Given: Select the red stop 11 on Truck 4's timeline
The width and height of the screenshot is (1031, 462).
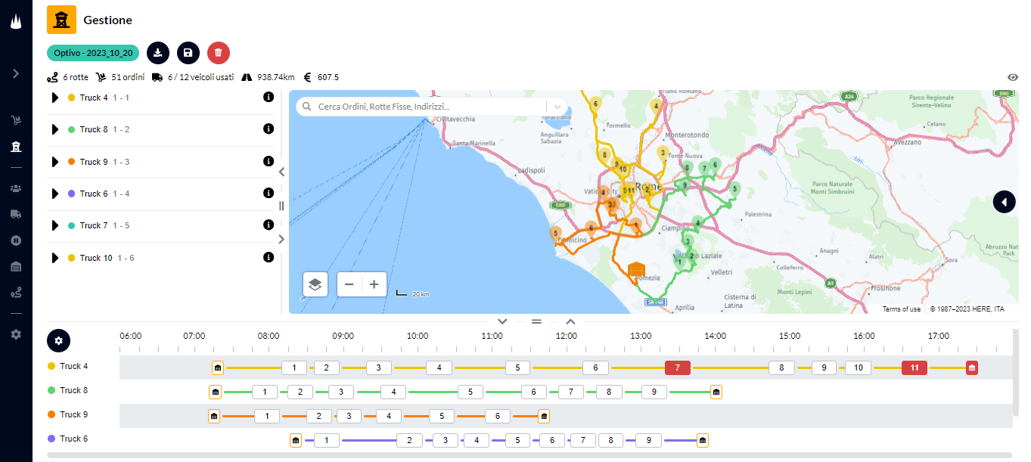Looking at the screenshot, I should pos(914,367).
